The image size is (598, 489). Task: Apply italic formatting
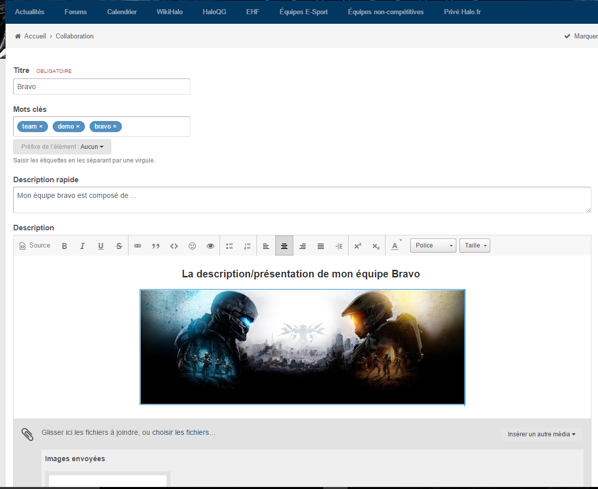[82, 246]
